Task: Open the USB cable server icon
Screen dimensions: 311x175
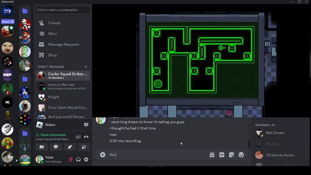Action: [8, 130]
